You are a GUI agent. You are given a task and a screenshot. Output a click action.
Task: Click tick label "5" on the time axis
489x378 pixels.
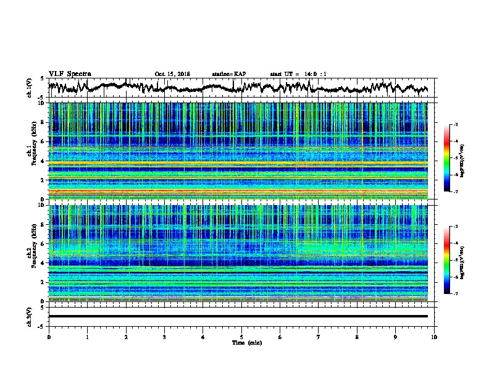[241, 337]
